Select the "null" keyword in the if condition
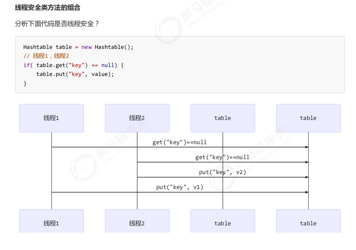 (108, 65)
